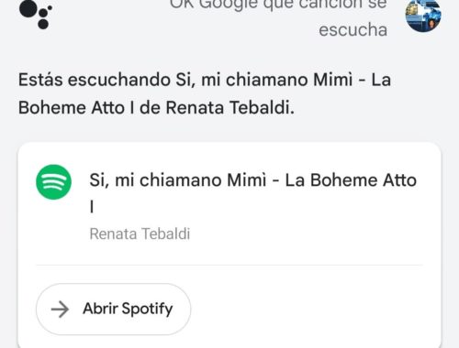Click the arrow icon in Abrir Spotify
Viewport: 459px width, 348px height.
click(x=60, y=309)
